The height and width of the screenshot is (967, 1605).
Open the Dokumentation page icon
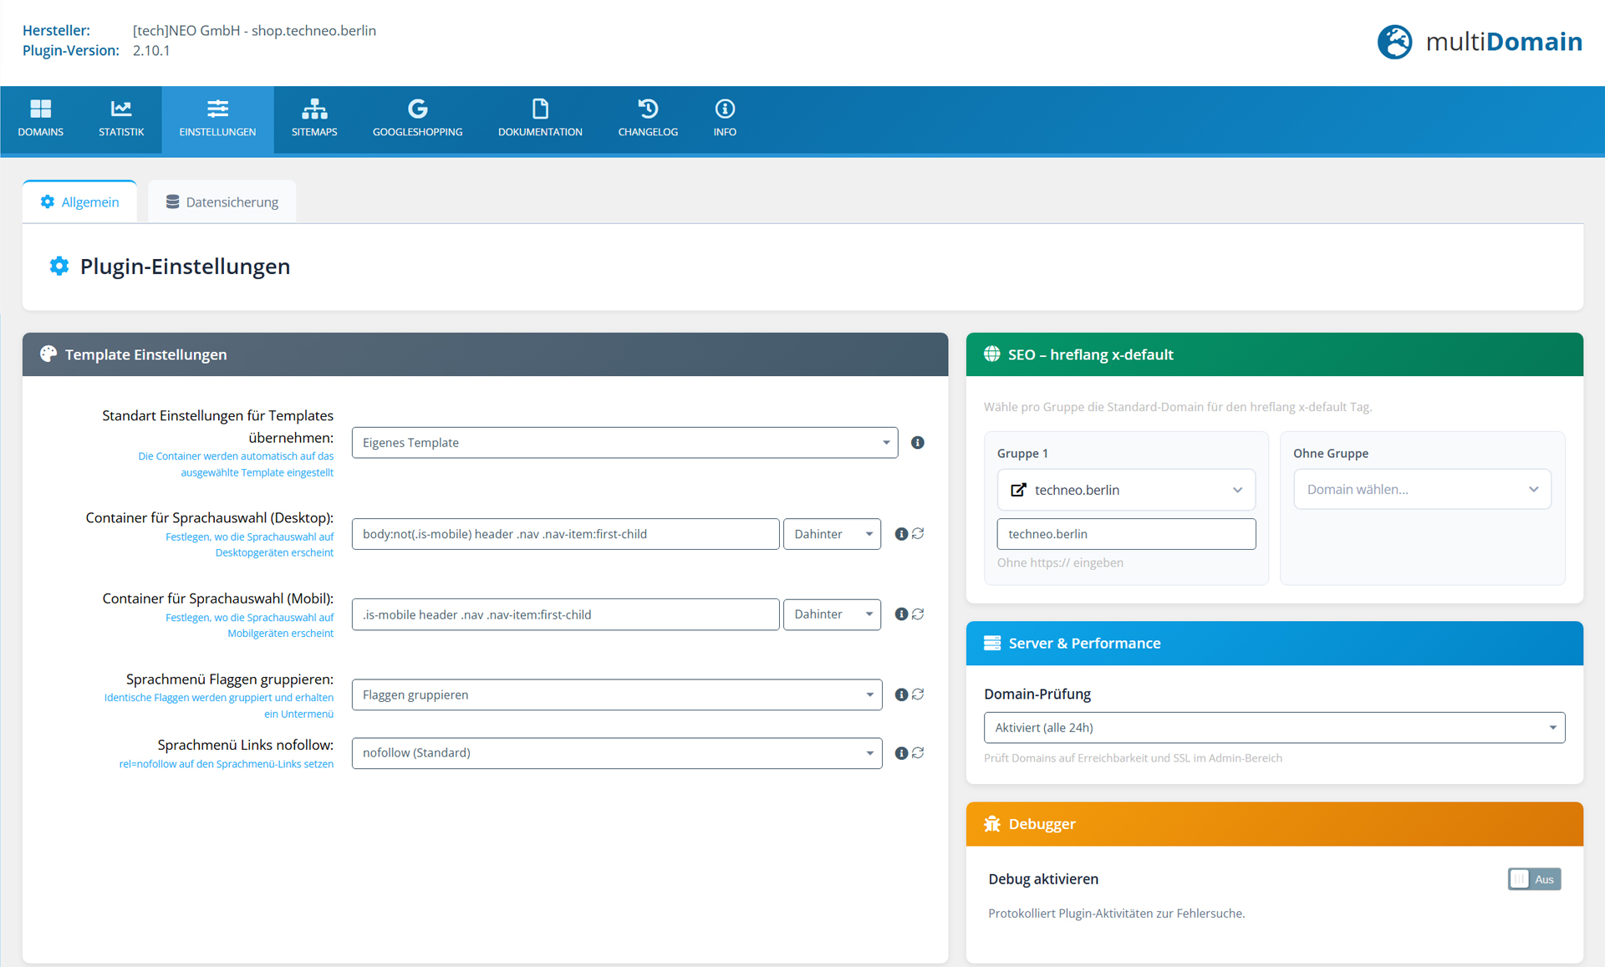(540, 109)
